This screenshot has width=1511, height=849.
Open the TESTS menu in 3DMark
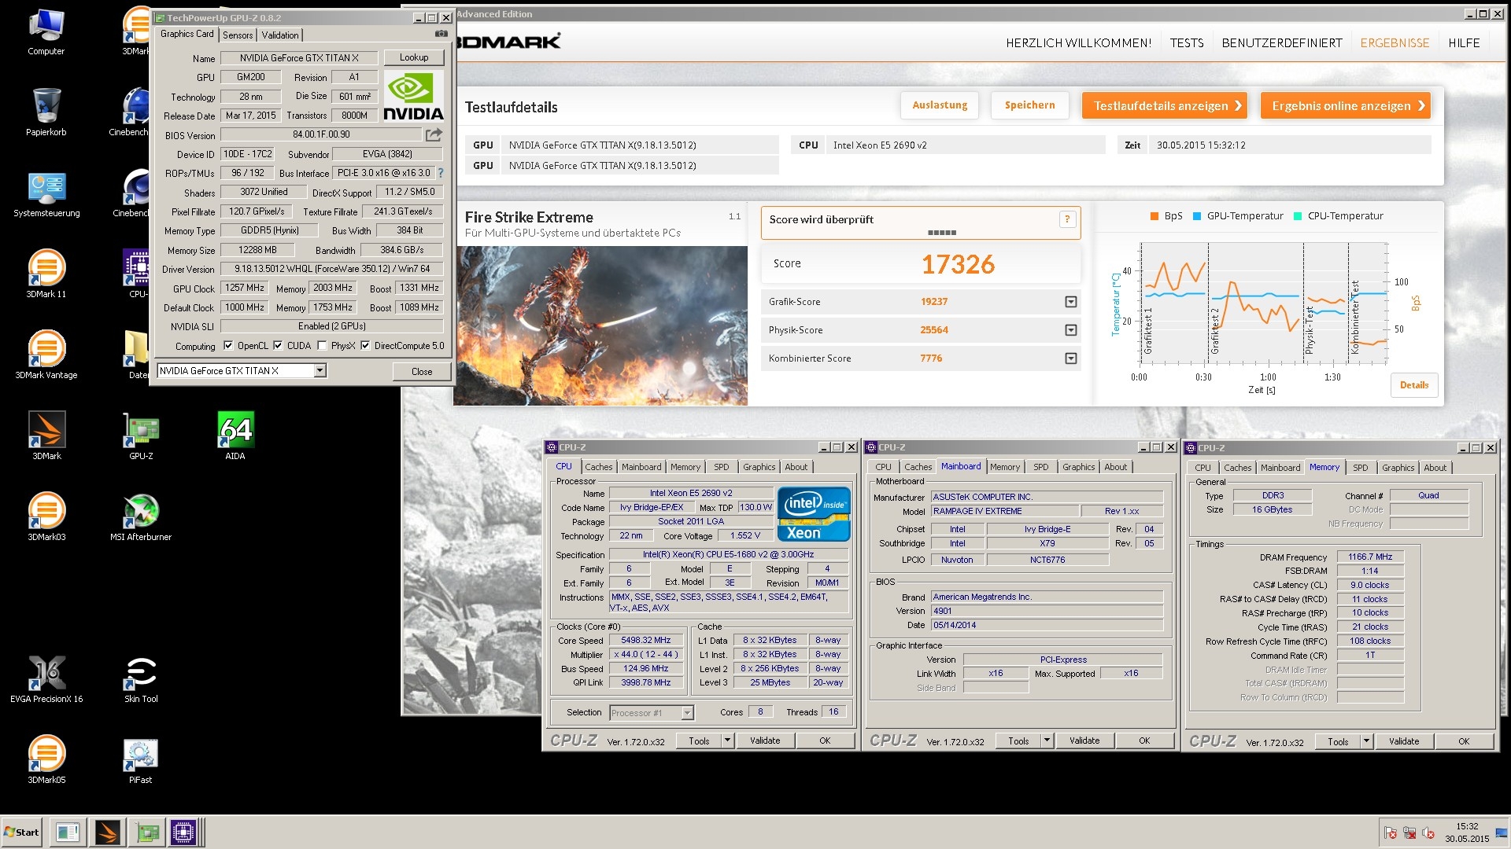click(1186, 43)
